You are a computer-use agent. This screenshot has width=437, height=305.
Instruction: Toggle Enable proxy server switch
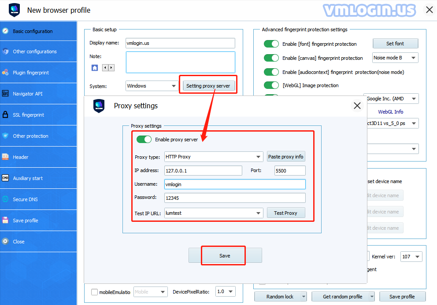pyautogui.click(x=144, y=139)
